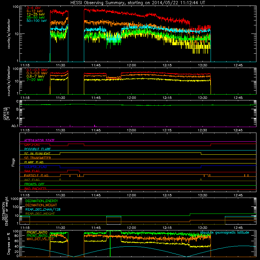The height and width of the screenshot is (260, 260).
Task: Click the 'PARTICLE_FLAG' flag label
Action: [36, 175]
